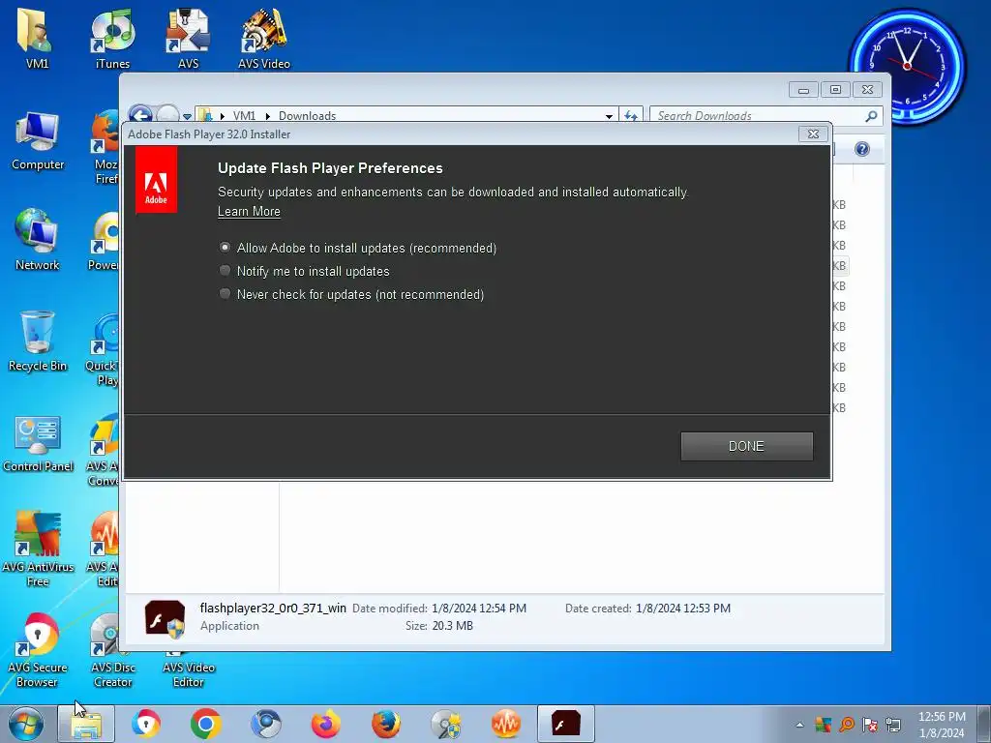This screenshot has width=991, height=743.
Task: Click the orange magnifier tray icon
Action: pyautogui.click(x=847, y=725)
